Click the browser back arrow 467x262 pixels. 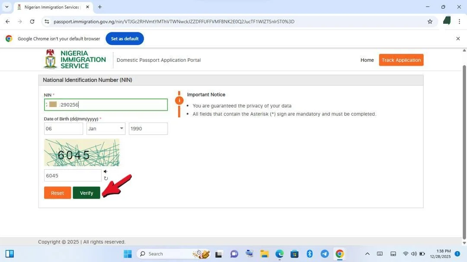pyautogui.click(x=7, y=21)
